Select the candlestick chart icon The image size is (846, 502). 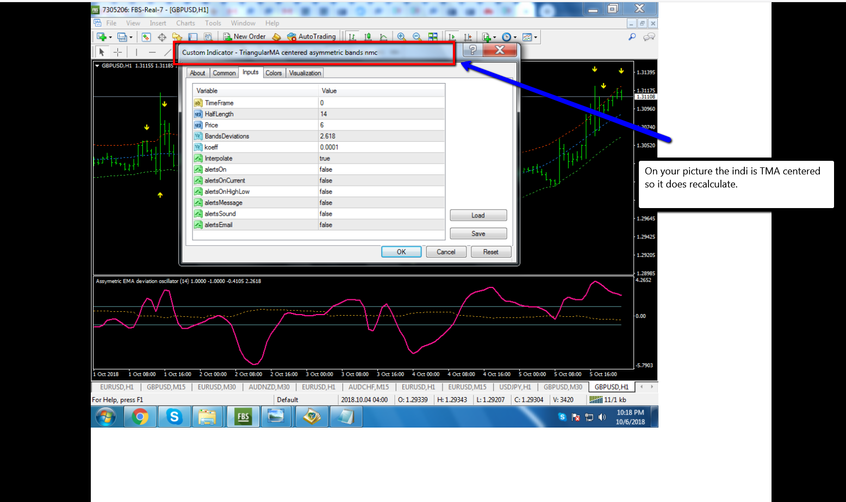[368, 36]
